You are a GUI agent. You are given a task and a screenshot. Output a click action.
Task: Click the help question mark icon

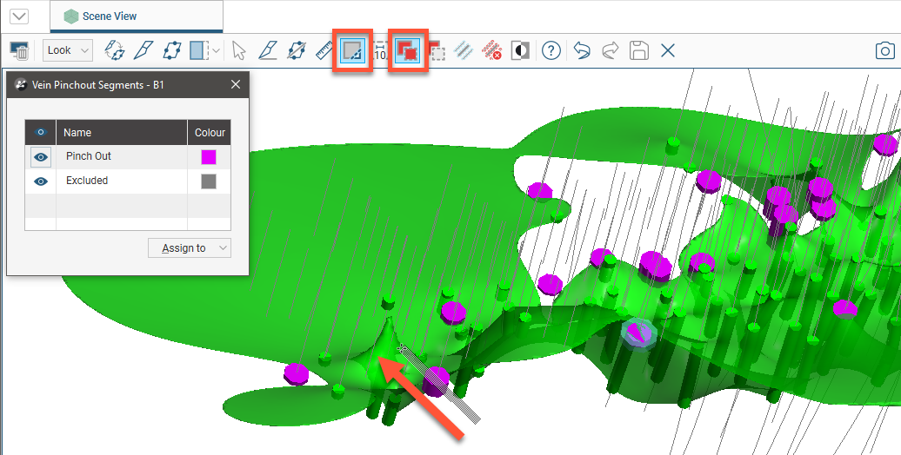pos(551,50)
